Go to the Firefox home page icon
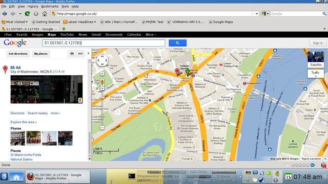Screen dimensions: 328x184 [x=45, y=14]
